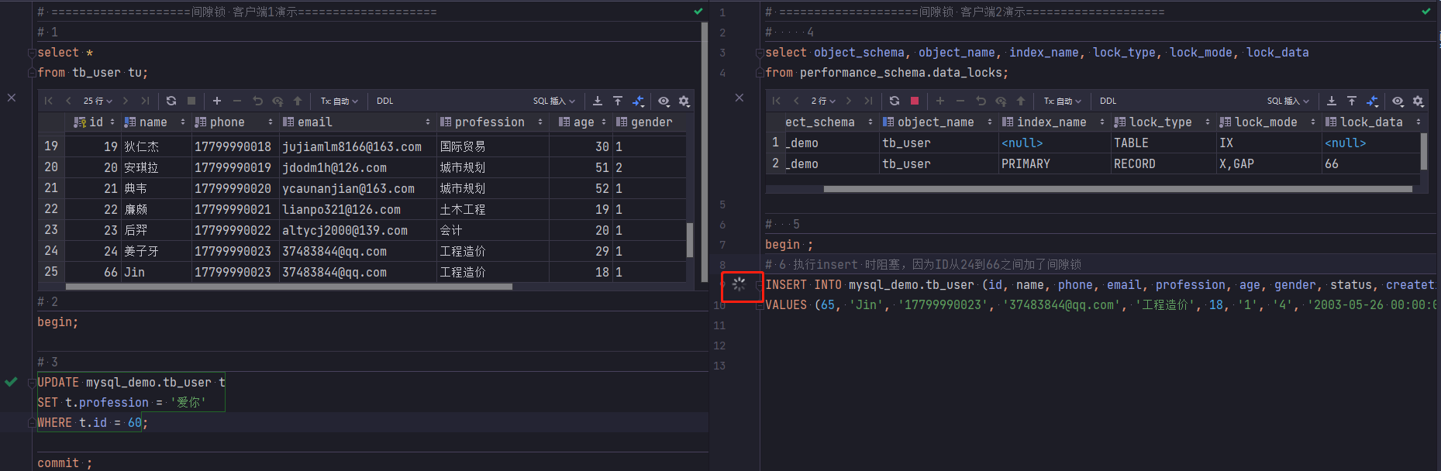Delete the selected row in the tb_user grid
1441x471 pixels.
(237, 101)
